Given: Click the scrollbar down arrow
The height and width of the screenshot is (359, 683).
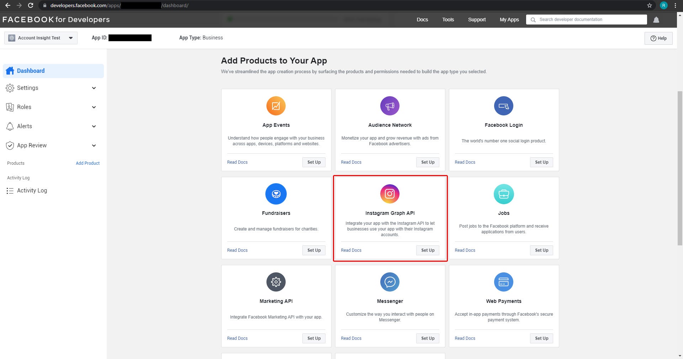Looking at the screenshot, I should [680, 356].
